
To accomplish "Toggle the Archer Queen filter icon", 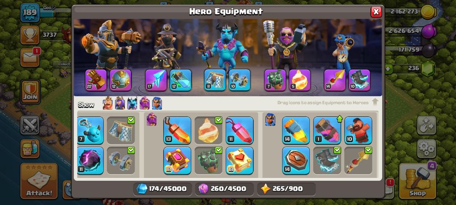I will point(120,103).
